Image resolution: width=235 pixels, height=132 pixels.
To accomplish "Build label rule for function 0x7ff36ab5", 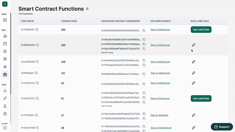I will point(194,115).
